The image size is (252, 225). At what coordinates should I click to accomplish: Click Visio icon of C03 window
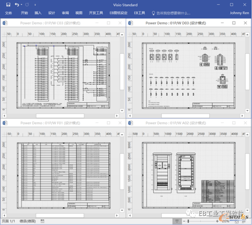pos(5,23)
